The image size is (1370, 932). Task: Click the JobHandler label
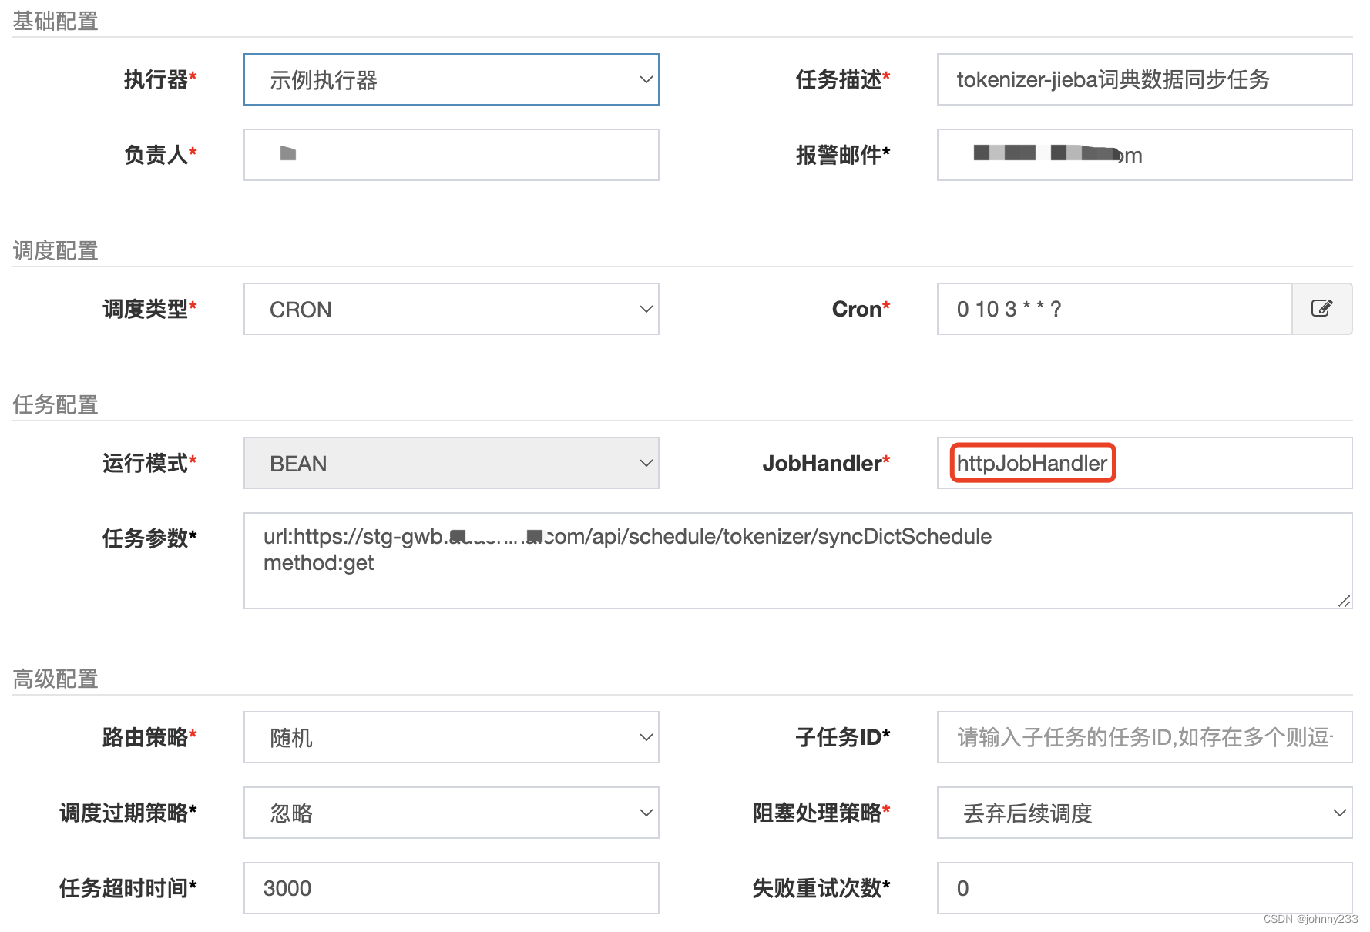point(826,463)
